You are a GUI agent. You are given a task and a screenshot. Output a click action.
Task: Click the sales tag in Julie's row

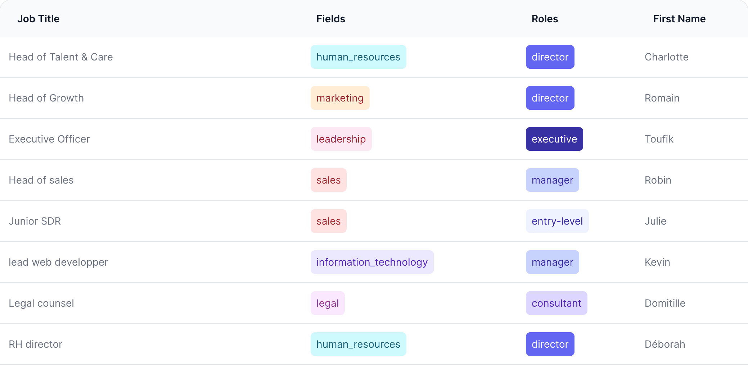tap(328, 221)
